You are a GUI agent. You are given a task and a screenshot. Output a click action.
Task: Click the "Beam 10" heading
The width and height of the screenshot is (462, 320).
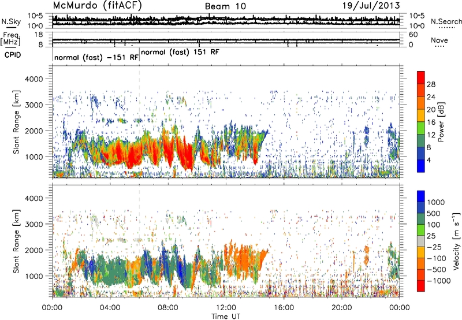pos(225,6)
